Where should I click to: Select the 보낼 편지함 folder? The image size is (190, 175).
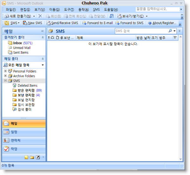pos(23,100)
